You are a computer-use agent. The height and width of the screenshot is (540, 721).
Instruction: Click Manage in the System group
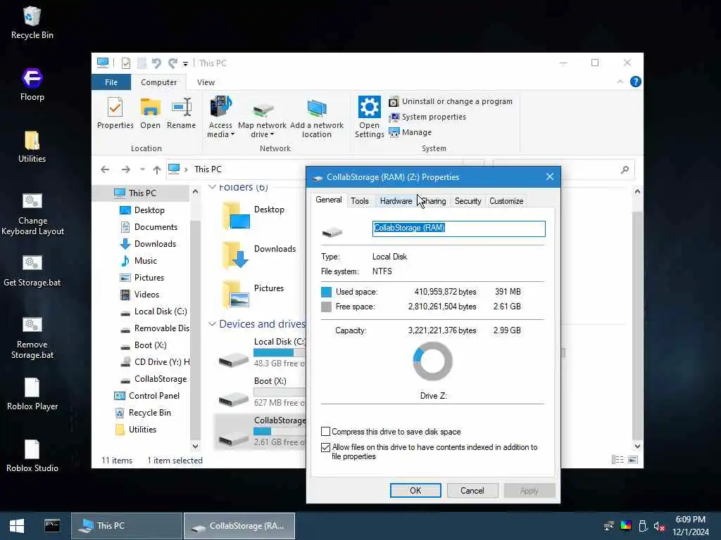pos(410,132)
